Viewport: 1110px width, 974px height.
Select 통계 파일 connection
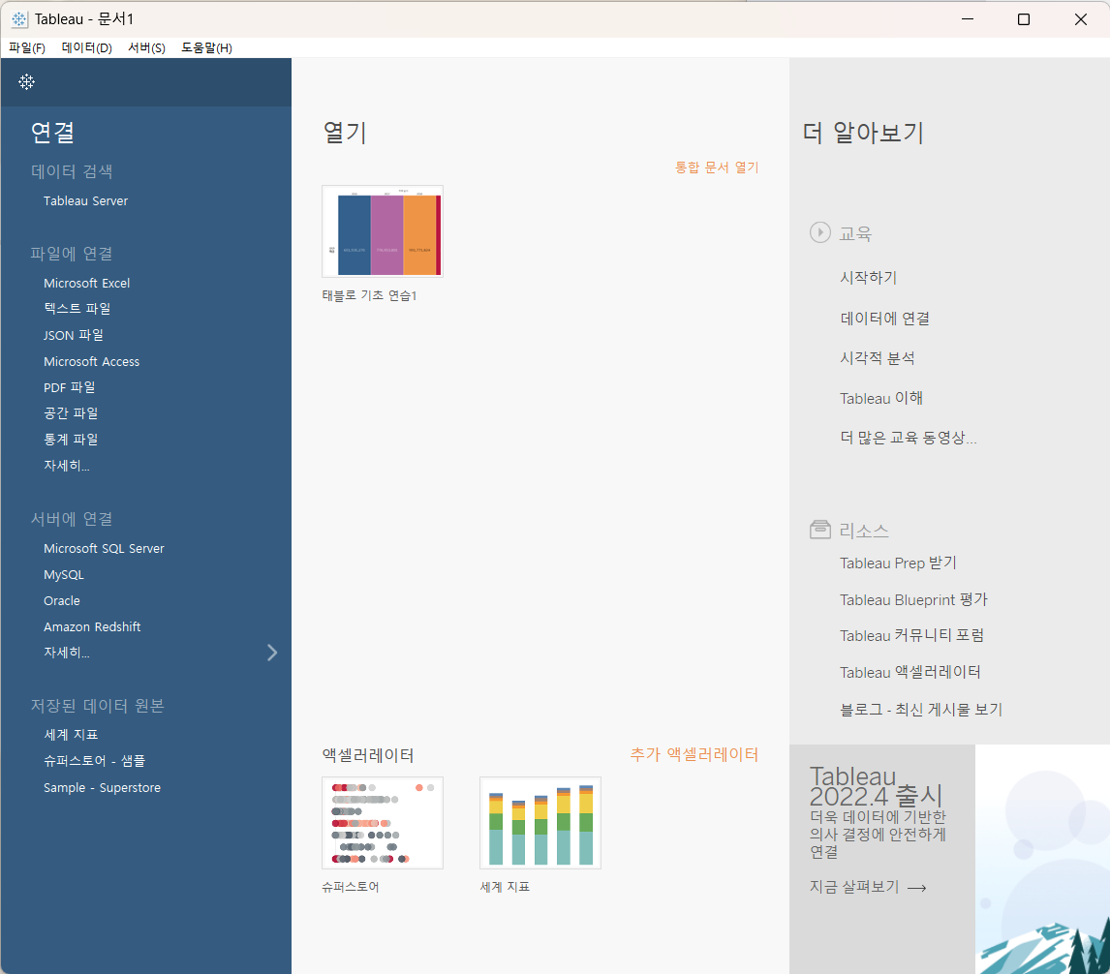coord(71,440)
